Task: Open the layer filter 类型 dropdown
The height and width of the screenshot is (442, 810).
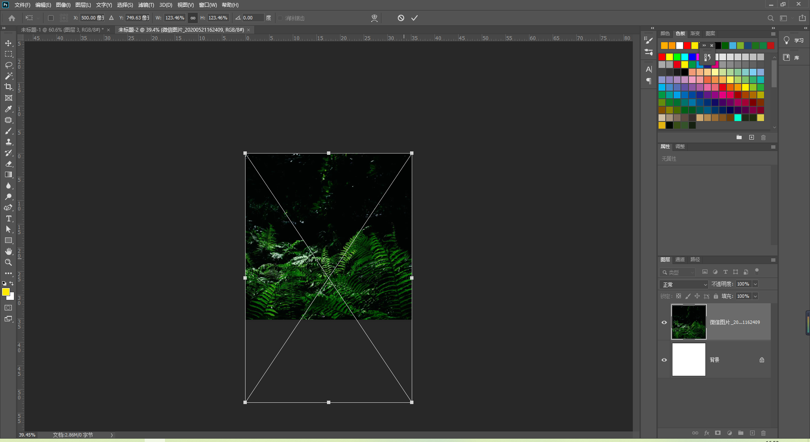Action: [677, 272]
